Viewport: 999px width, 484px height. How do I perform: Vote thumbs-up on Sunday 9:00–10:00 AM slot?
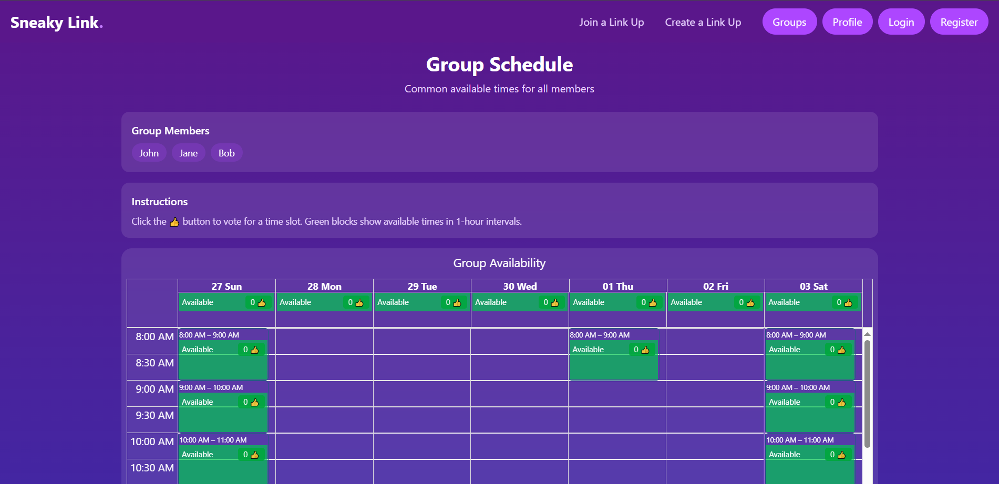[251, 402]
